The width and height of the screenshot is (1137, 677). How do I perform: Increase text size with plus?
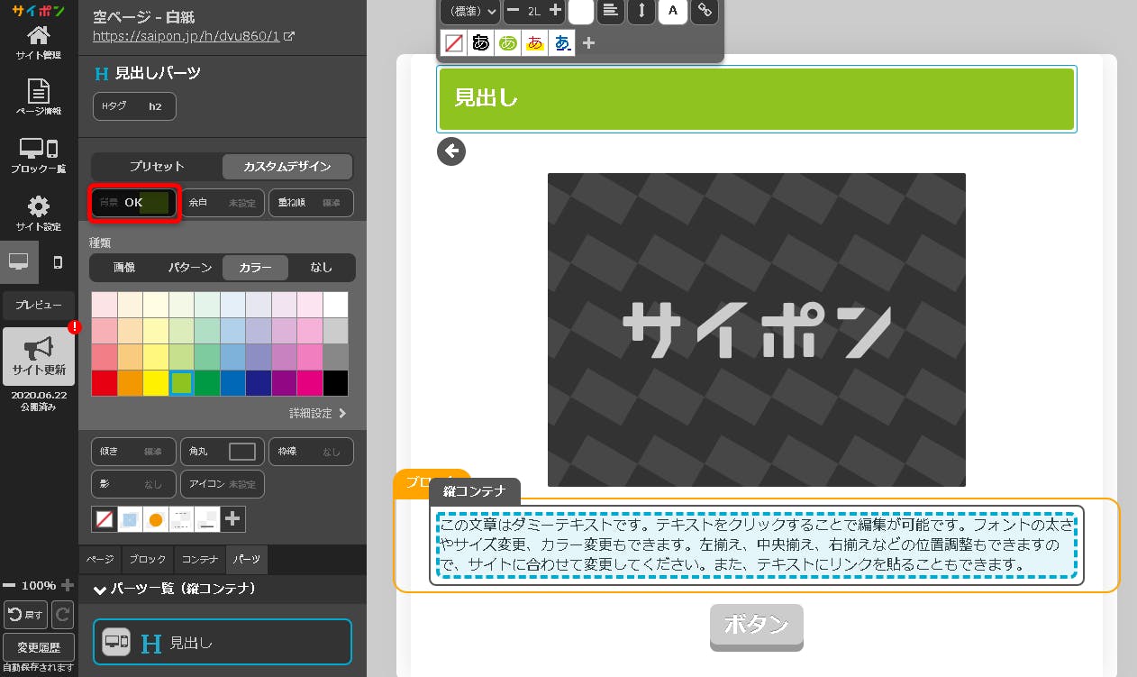(555, 11)
